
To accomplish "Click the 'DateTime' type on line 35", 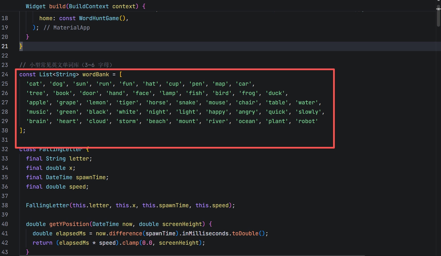I will pyautogui.click(x=59, y=177).
